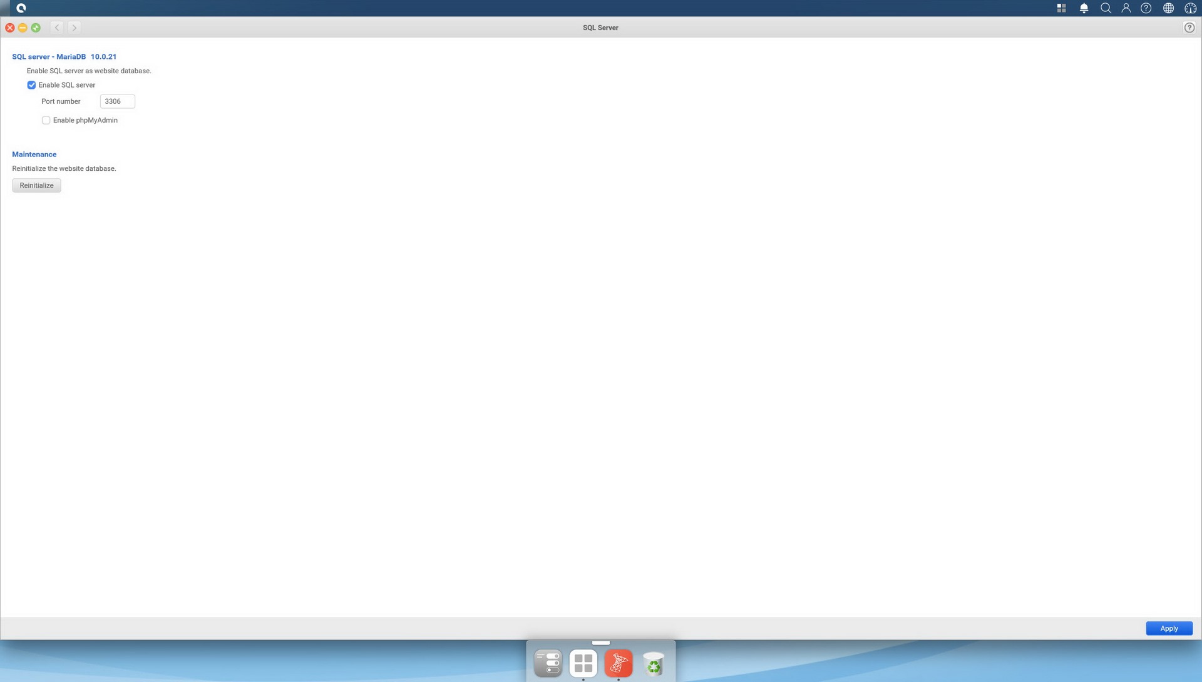The width and height of the screenshot is (1202, 682).
Task: Open the globe language icon
Action: click(1168, 8)
